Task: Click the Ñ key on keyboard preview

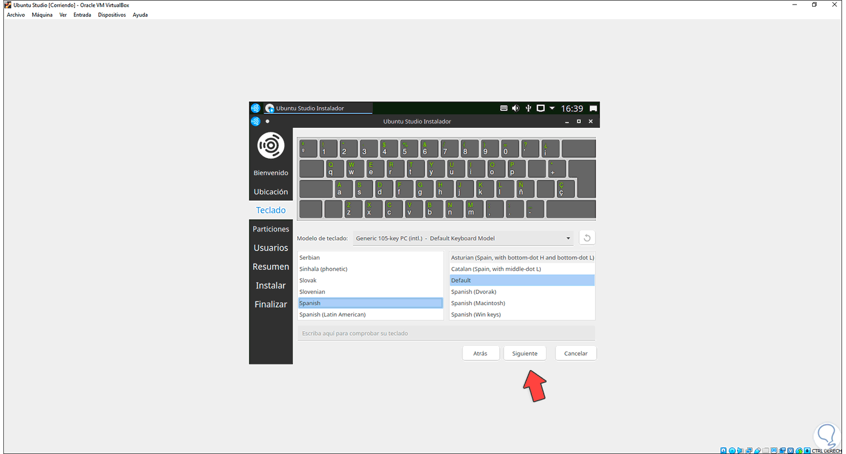Action: point(525,189)
